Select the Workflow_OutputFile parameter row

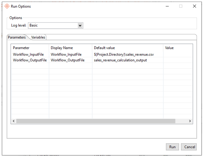pos(30,60)
